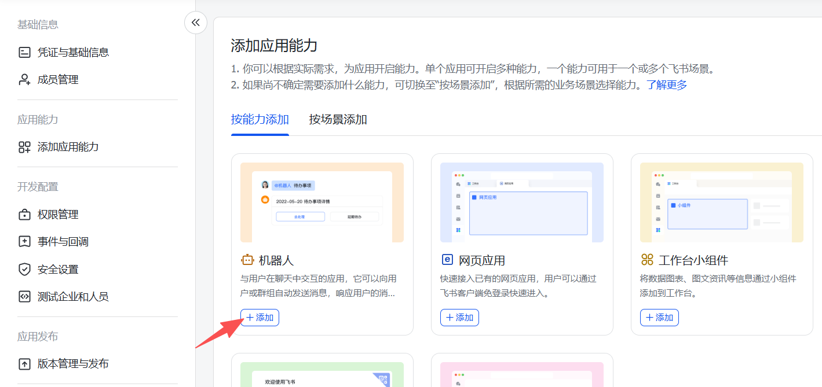Collapse the sidebar with the double-chevron button
This screenshot has height=387, width=822.
tap(196, 23)
